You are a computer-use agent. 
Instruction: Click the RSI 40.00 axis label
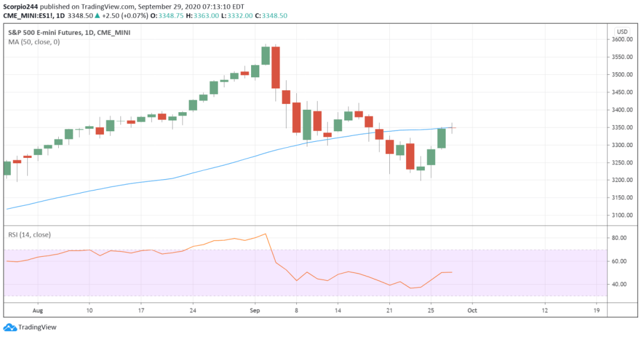pyautogui.click(x=619, y=284)
